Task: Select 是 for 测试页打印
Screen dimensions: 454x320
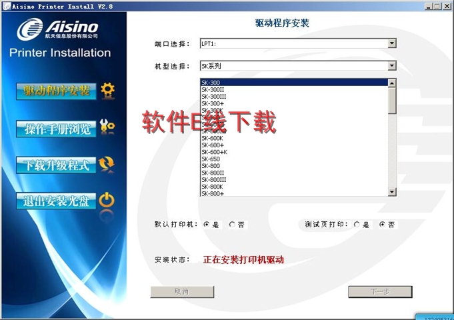Action: point(357,225)
